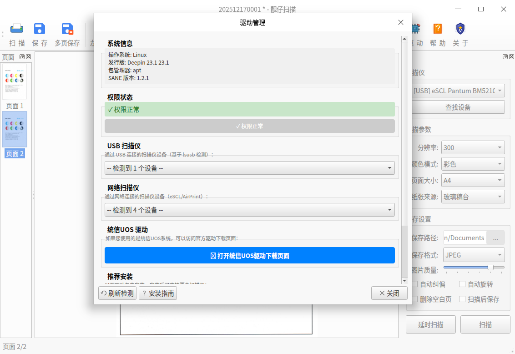This screenshot has width=515, height=354.
Task: Open the 帮助 help toolbar icon
Action: [x=438, y=29]
